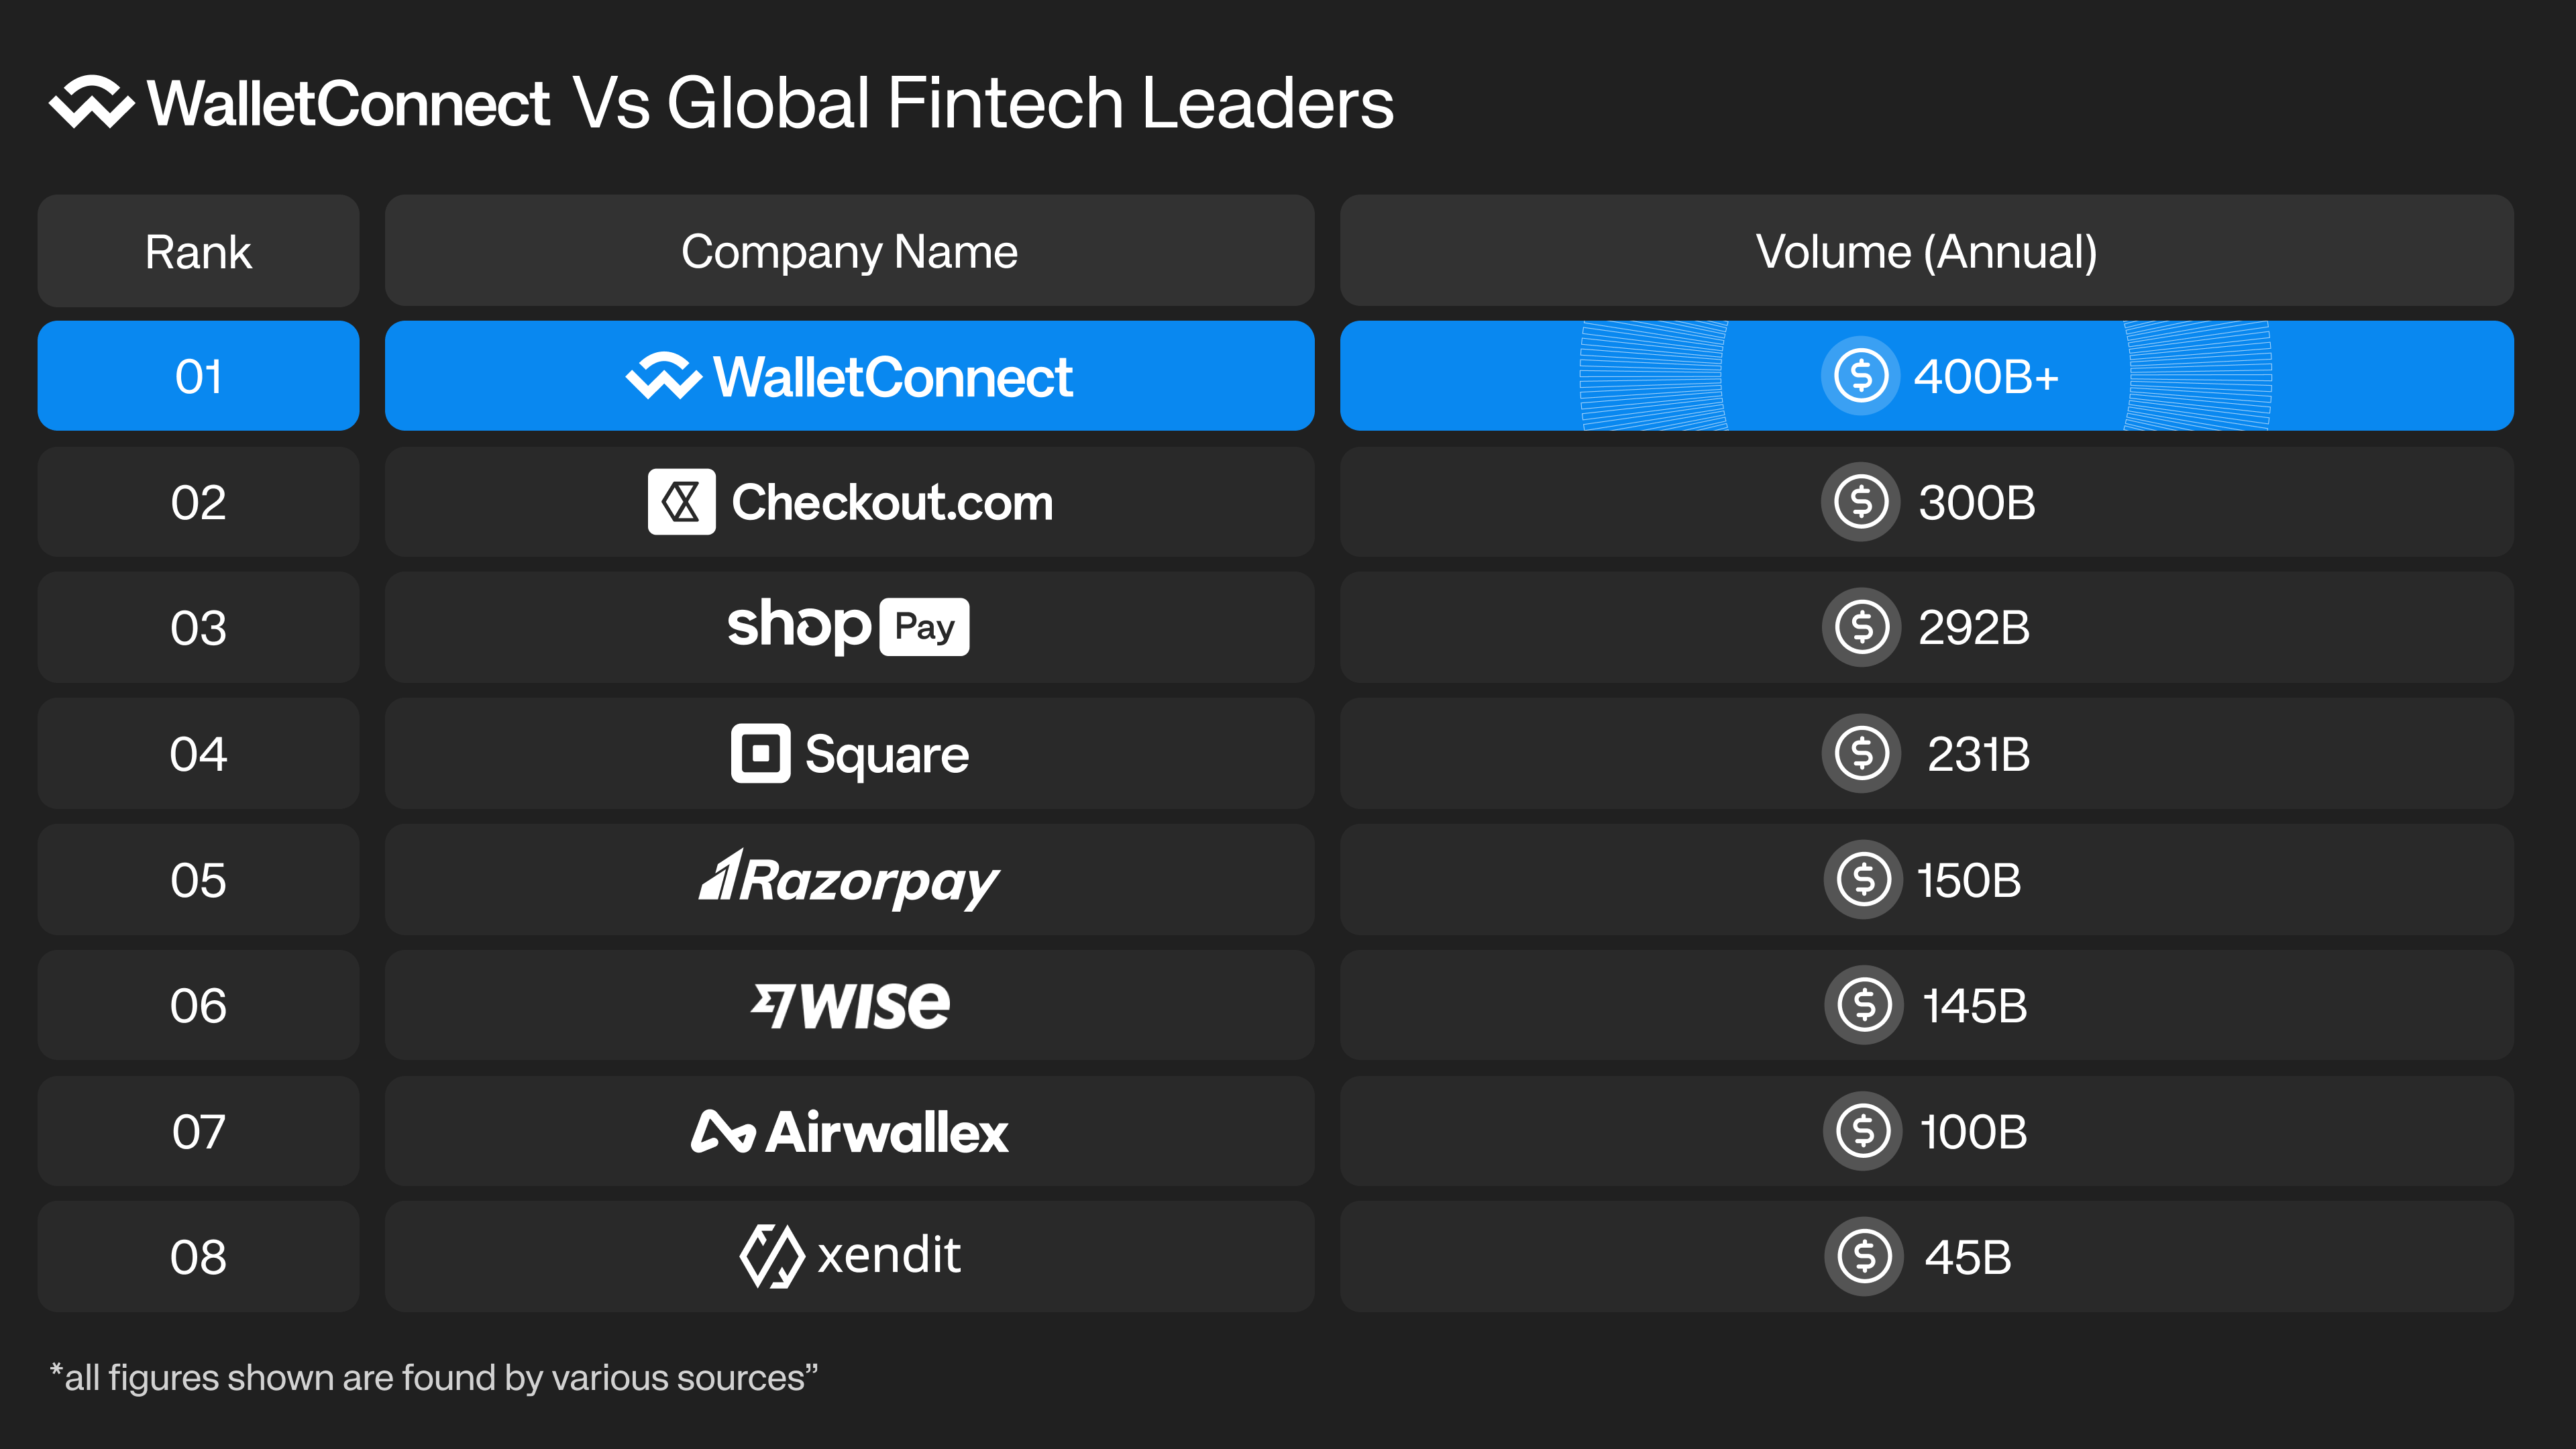
Task: Click the WalletConnect logo in the title
Action: [92, 102]
